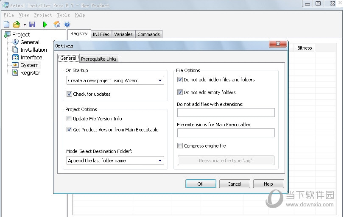Click the Do not add files with extensions field
Image resolution: width=344 pixels, height=217 pixels.
pos(226,112)
